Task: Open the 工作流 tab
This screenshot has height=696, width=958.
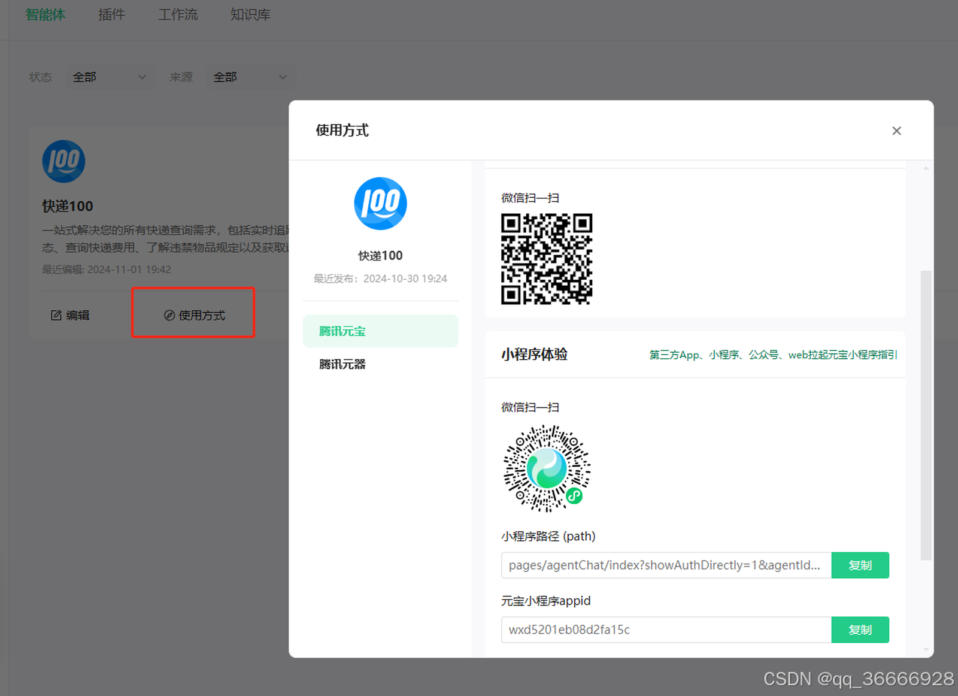Action: click(178, 15)
